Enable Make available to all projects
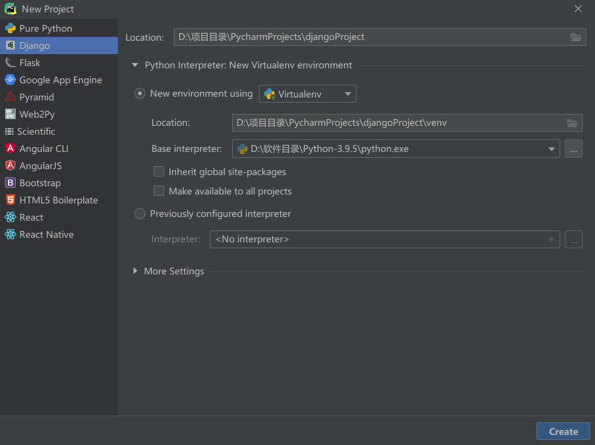The height and width of the screenshot is (445, 595). [x=159, y=191]
